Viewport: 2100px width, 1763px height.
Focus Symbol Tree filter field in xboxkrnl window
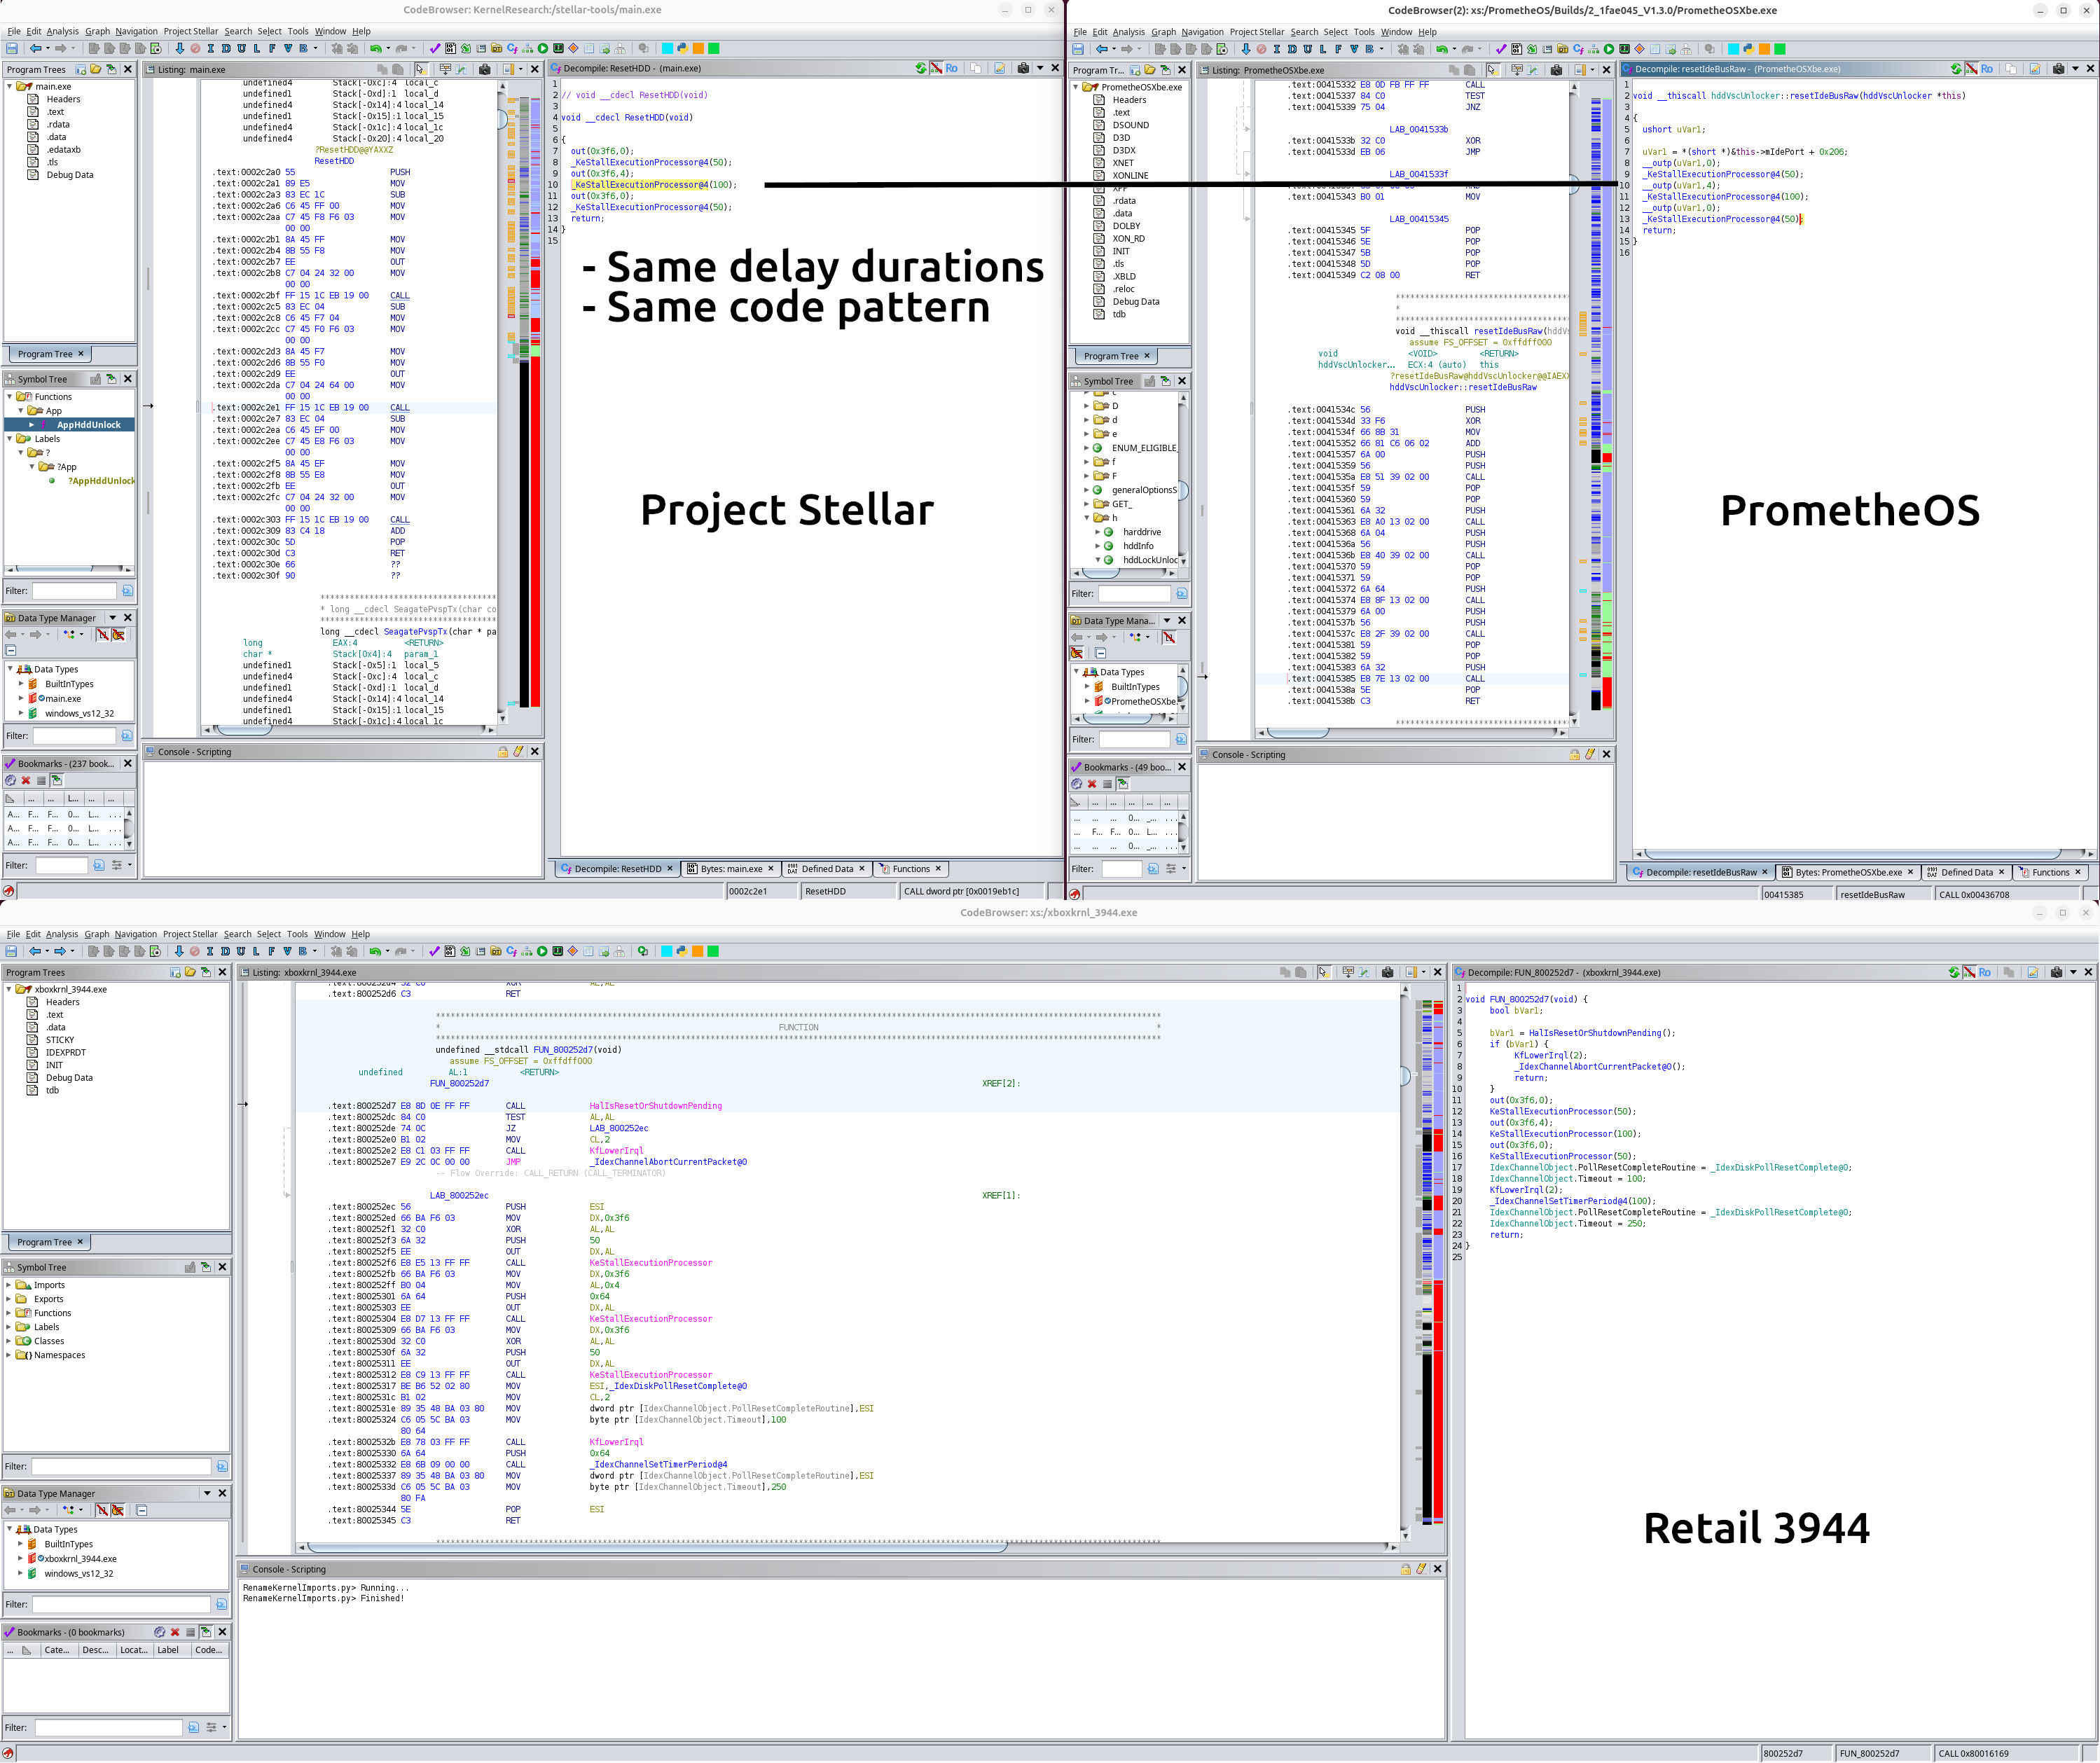pos(121,1466)
